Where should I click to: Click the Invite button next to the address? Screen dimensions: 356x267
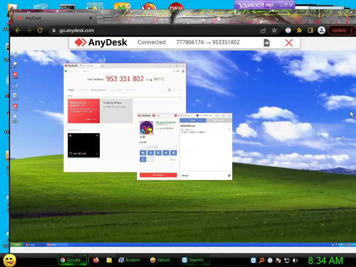coord(159,80)
